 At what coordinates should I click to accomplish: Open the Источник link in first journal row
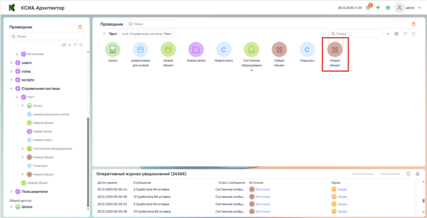(x=263, y=189)
